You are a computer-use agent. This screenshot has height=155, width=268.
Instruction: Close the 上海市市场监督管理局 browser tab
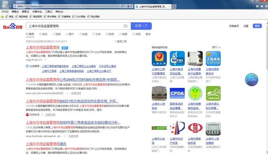click(169, 7)
